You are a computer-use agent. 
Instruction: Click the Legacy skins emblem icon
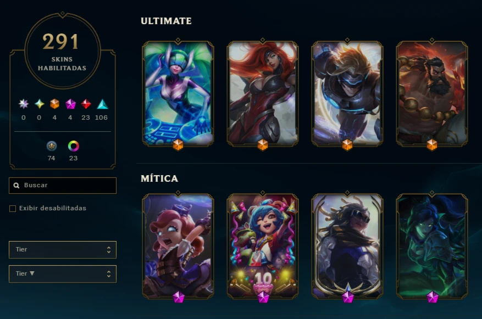(51, 146)
